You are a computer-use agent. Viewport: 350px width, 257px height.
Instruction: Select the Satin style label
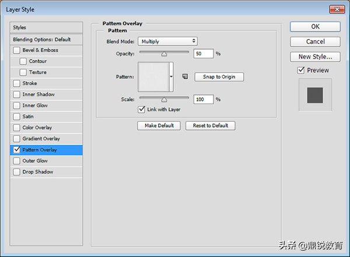pos(28,117)
